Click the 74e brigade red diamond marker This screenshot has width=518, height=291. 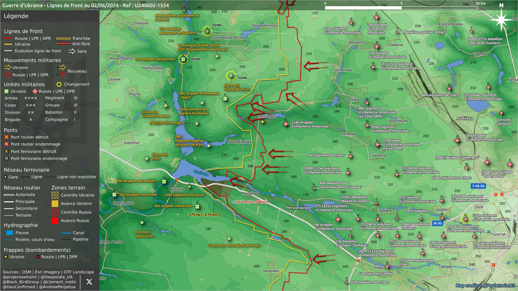coord(377,46)
